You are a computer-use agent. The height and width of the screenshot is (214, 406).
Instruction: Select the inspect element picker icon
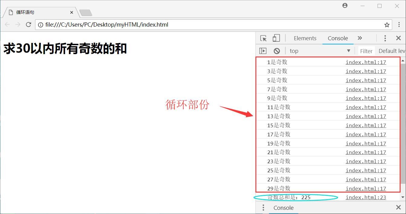tap(263, 38)
